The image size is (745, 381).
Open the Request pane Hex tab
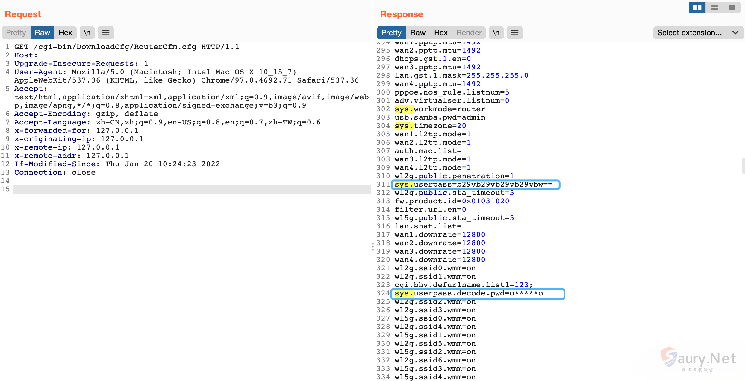click(x=65, y=33)
